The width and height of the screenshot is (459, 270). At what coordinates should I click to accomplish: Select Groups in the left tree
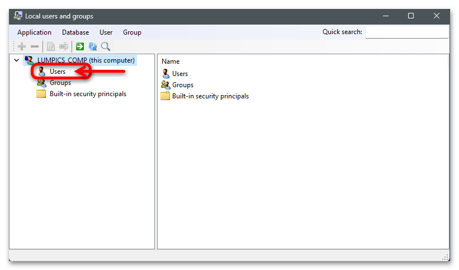point(60,83)
